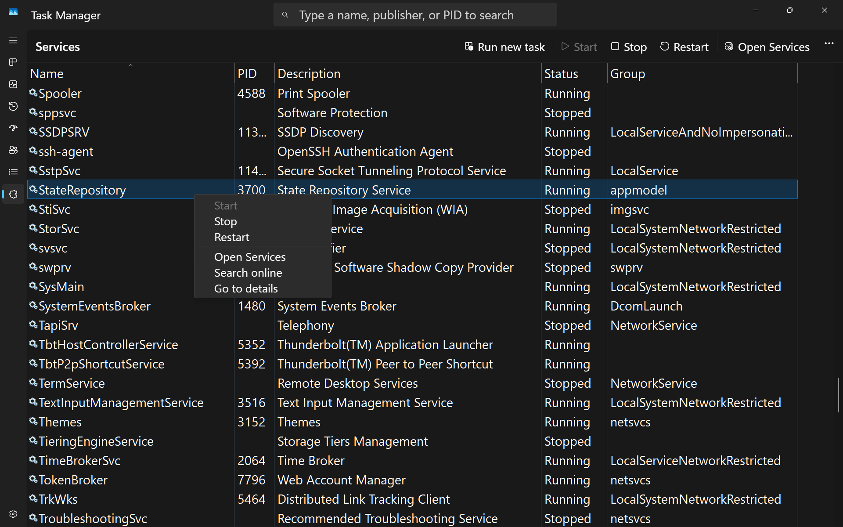Viewport: 843px width, 527px height.
Task: Click the Run new task button
Action: (x=504, y=47)
